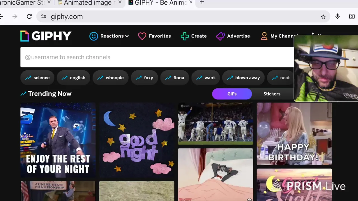Select the science trending tag
The image size is (358, 201).
point(37,78)
